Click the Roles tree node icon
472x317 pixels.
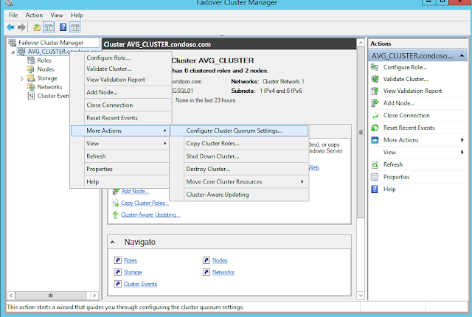(31, 60)
